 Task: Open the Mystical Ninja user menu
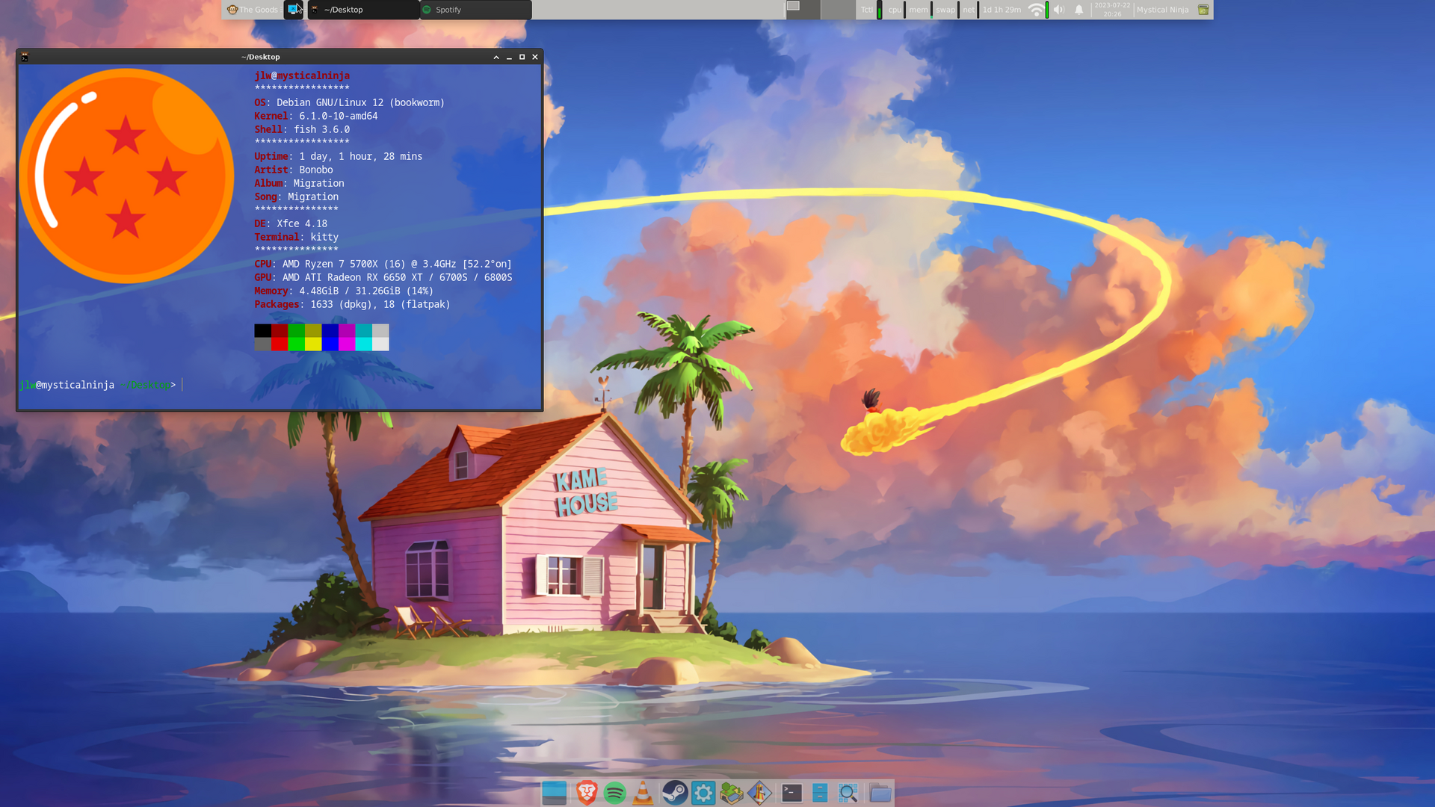[x=1162, y=10]
